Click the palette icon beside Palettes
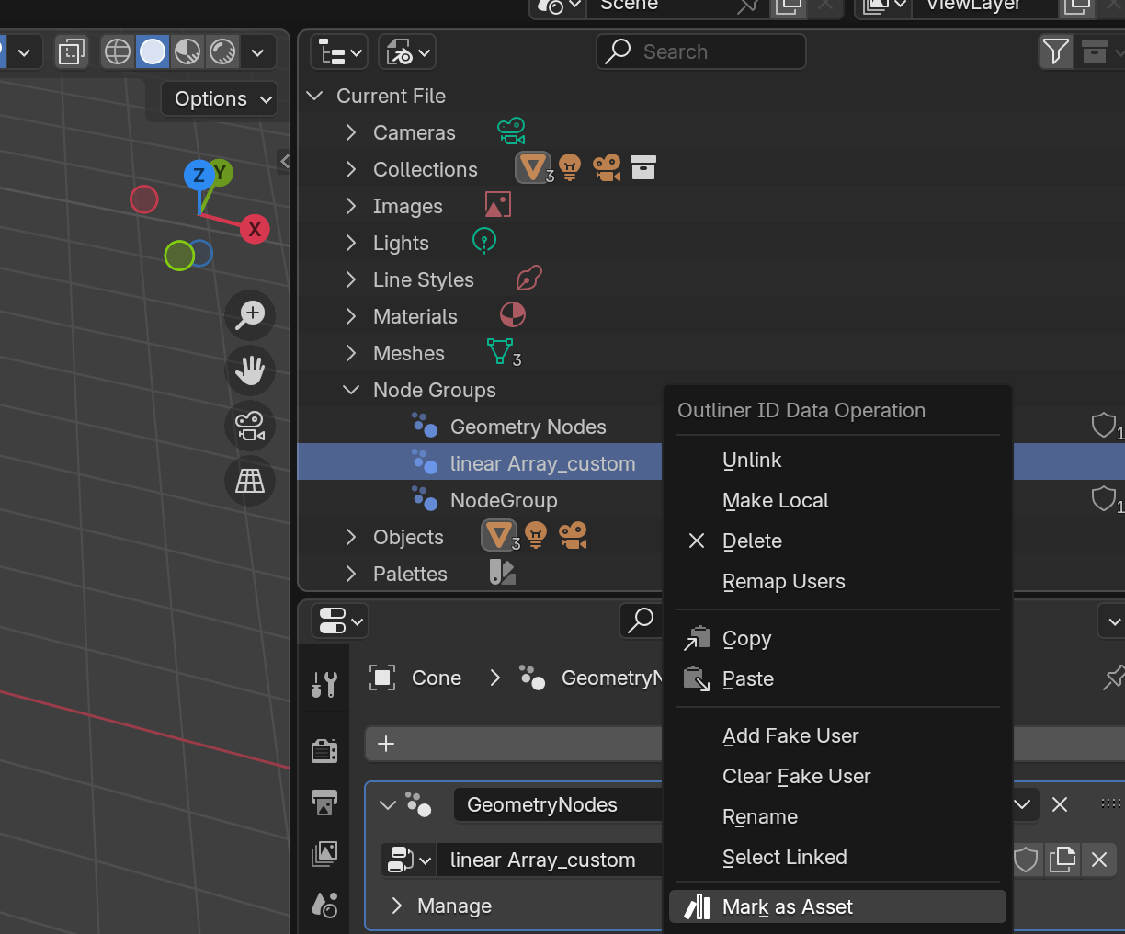The image size is (1125, 934). [x=503, y=572]
